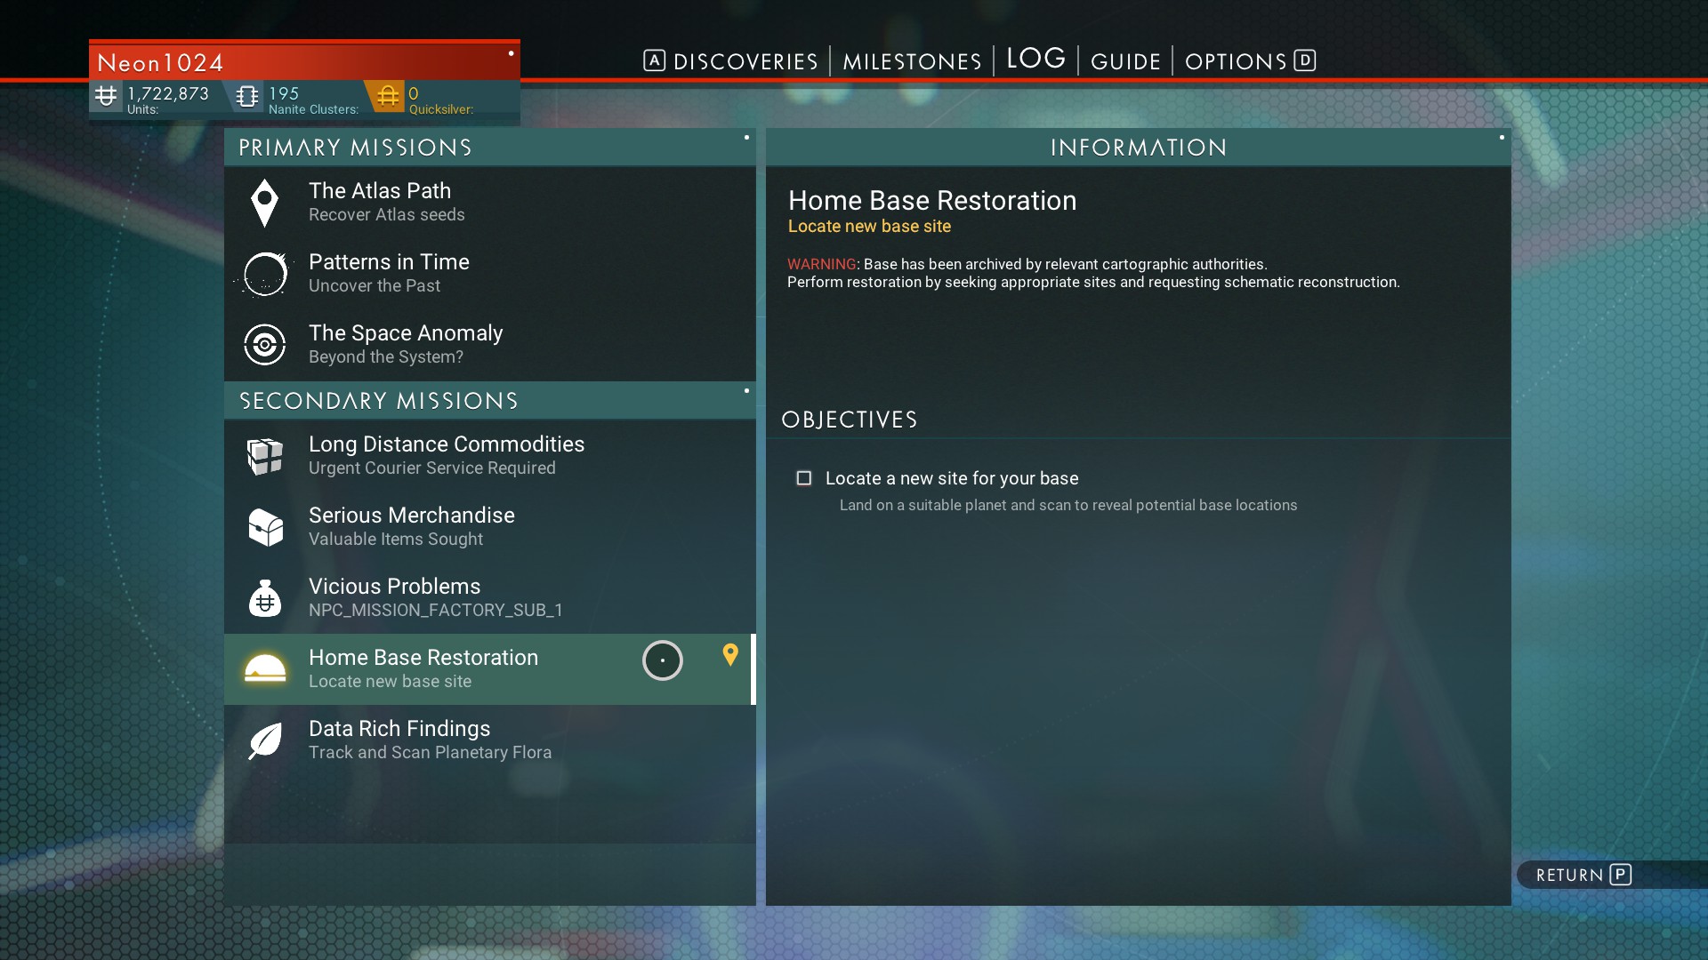This screenshot has width=1708, height=960.
Task: Select the Home Base Restoration mission entry
Action: (x=487, y=667)
